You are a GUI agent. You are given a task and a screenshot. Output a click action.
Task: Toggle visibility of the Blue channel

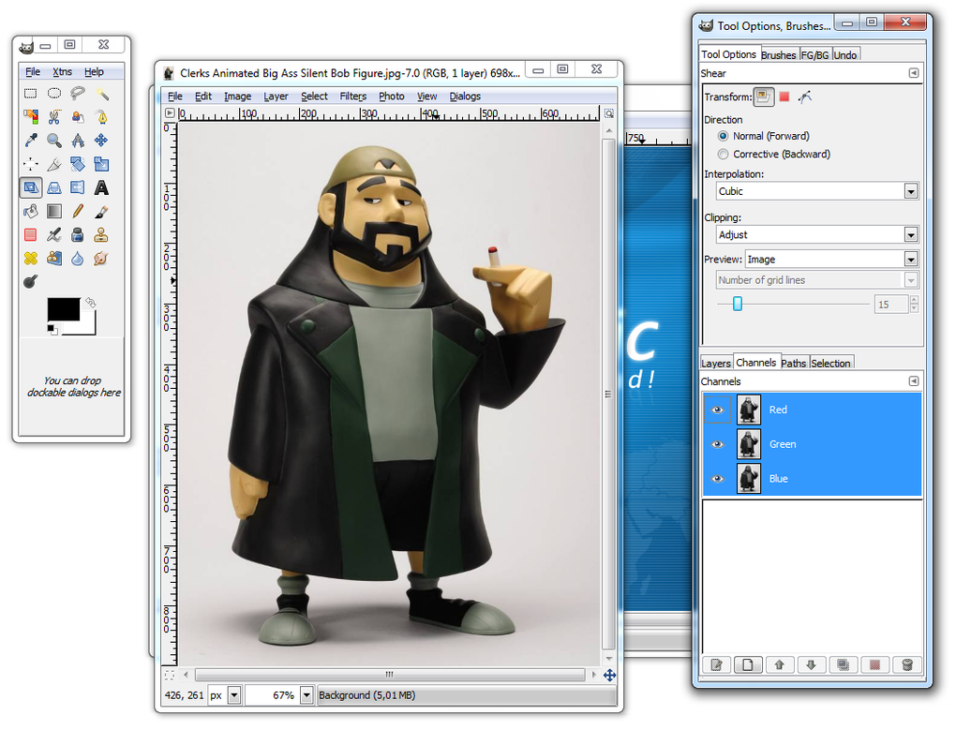coord(717,478)
